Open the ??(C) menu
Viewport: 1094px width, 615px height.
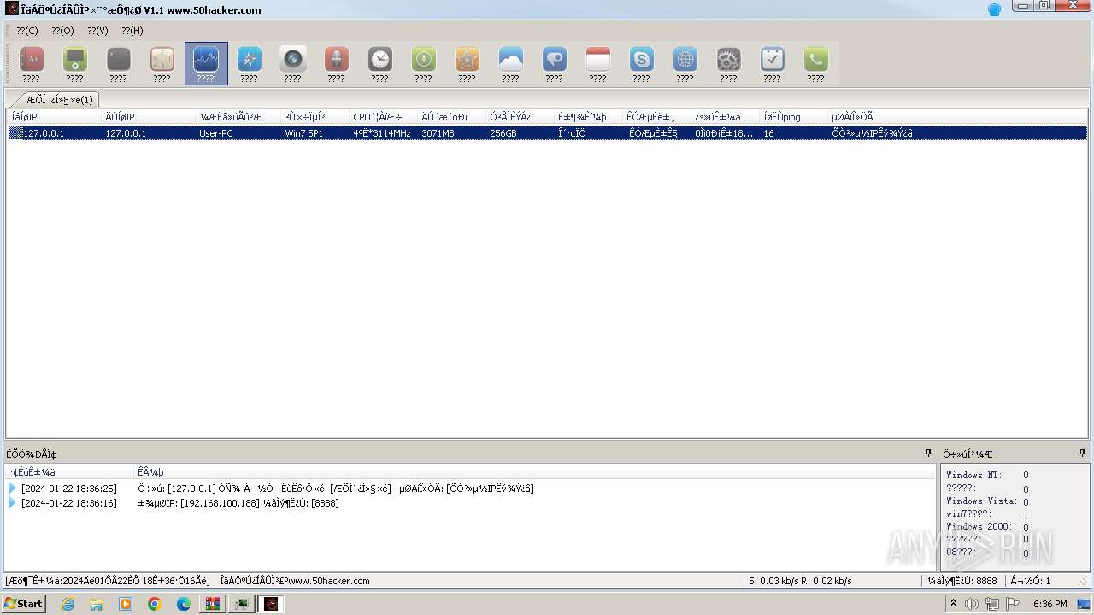[27, 31]
